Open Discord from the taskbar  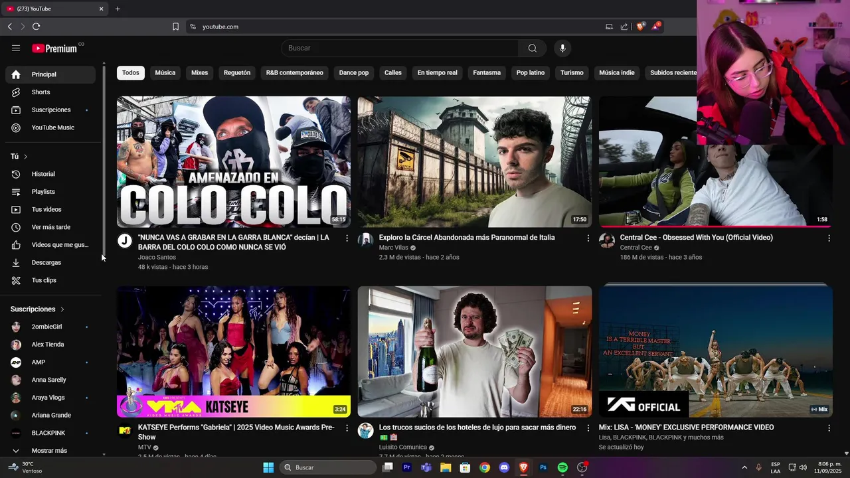[x=504, y=467]
